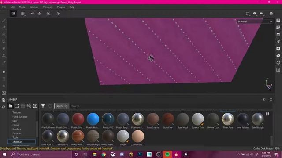This screenshot has width=282, height=158.
Task: Select Hard Surfaces category in shelf
Action: (20, 117)
